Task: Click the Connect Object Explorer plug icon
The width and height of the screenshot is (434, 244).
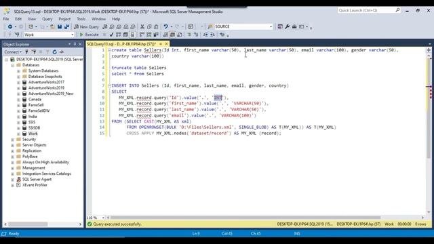Action: [x=26, y=52]
